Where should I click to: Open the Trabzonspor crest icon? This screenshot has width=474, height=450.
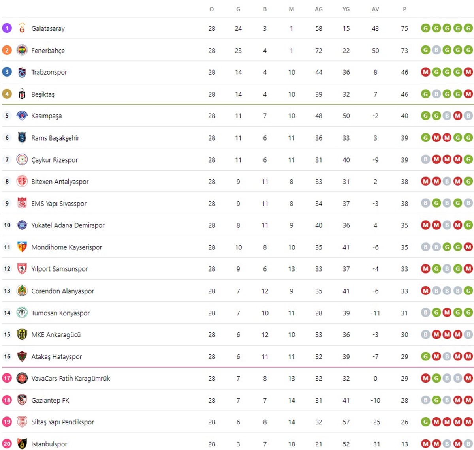[22, 72]
